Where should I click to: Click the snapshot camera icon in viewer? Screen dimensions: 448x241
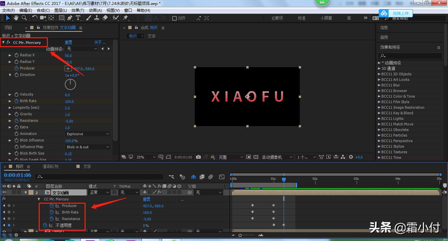pyautogui.click(x=198, y=157)
